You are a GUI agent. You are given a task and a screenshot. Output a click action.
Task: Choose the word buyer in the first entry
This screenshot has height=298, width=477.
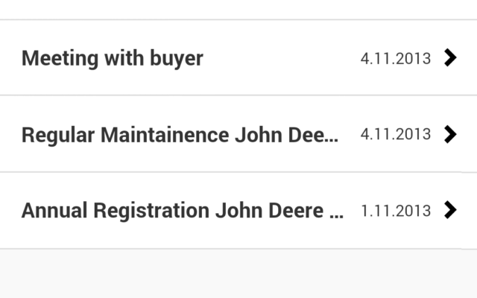point(177,60)
